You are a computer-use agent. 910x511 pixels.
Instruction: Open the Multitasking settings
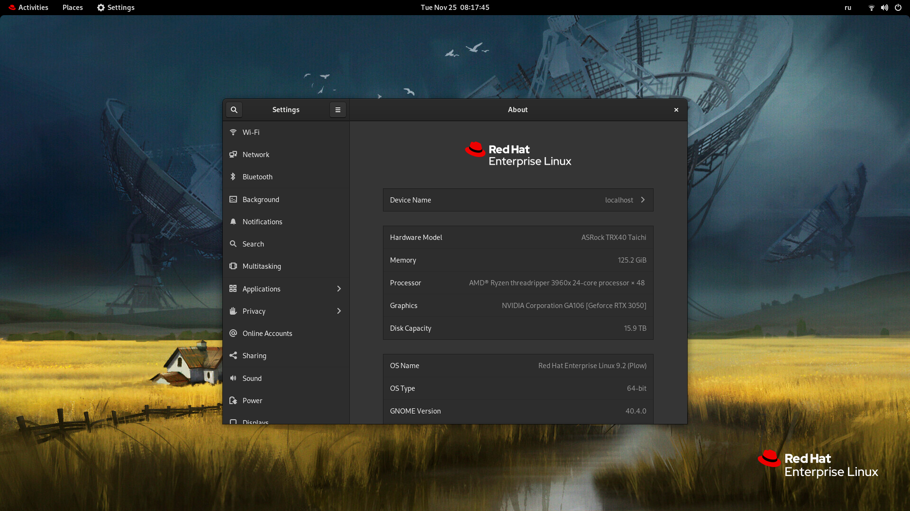coord(262,266)
